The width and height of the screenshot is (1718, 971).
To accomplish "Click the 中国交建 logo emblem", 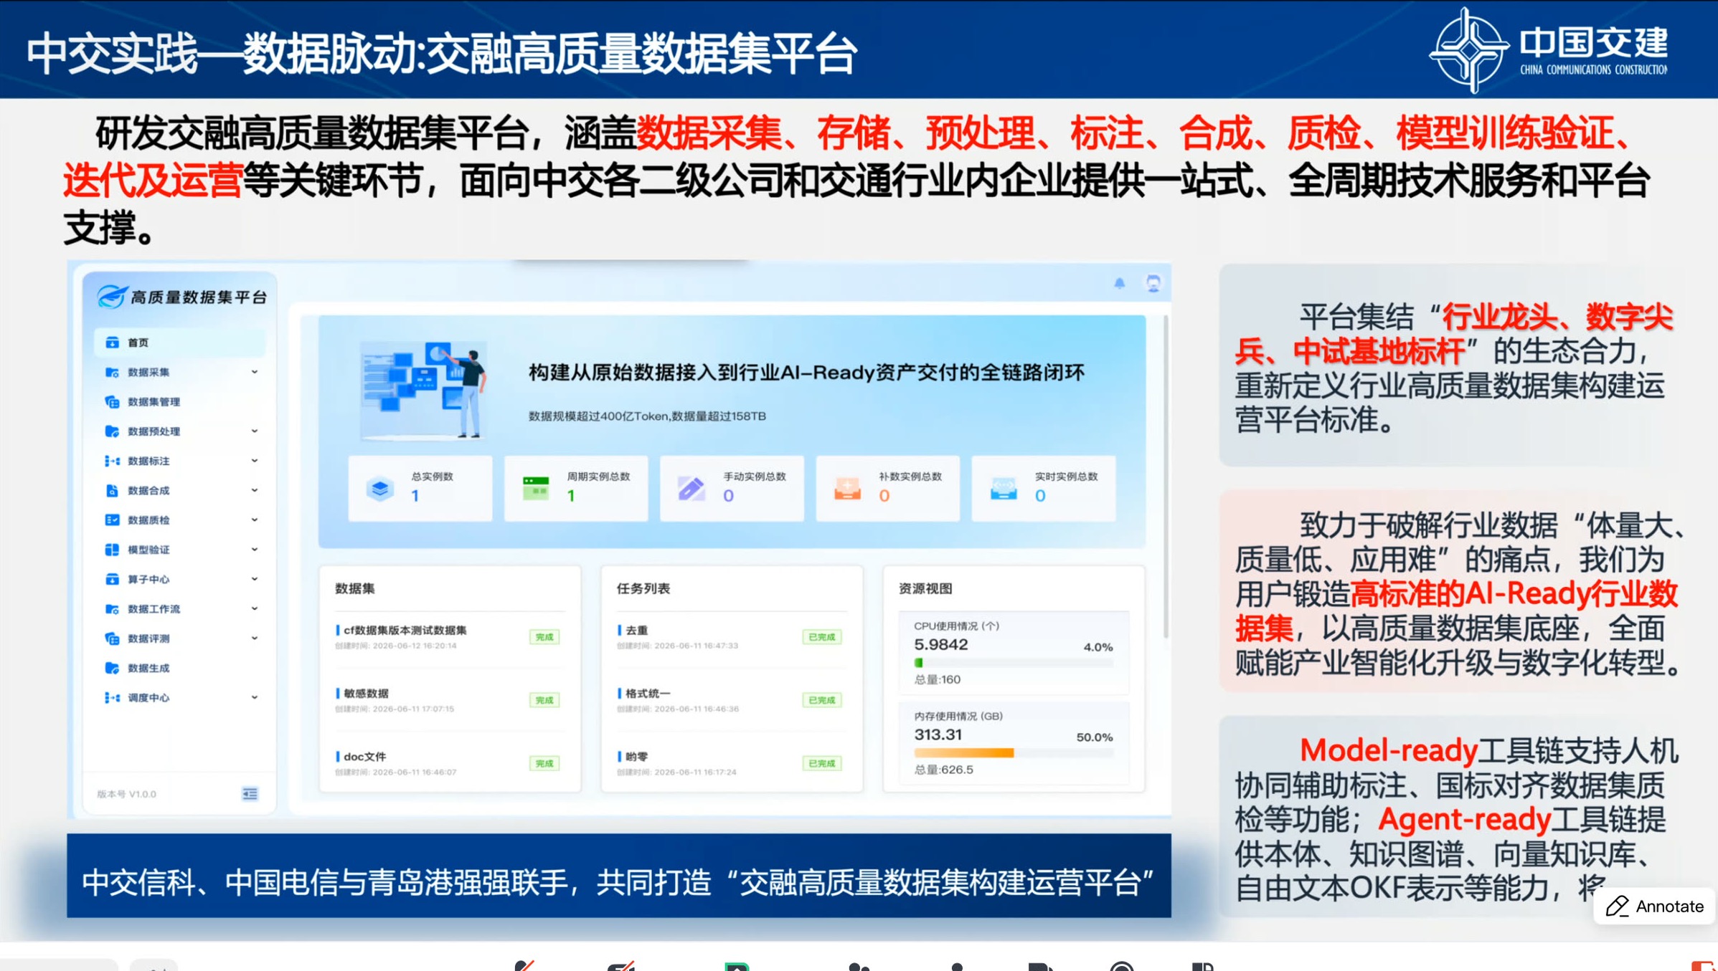I will (1470, 49).
